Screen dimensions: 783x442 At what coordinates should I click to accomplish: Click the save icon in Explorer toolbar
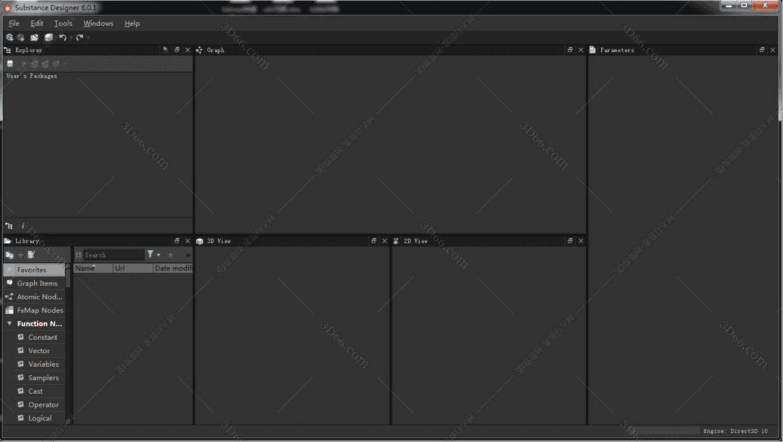pyautogui.click(x=10, y=64)
